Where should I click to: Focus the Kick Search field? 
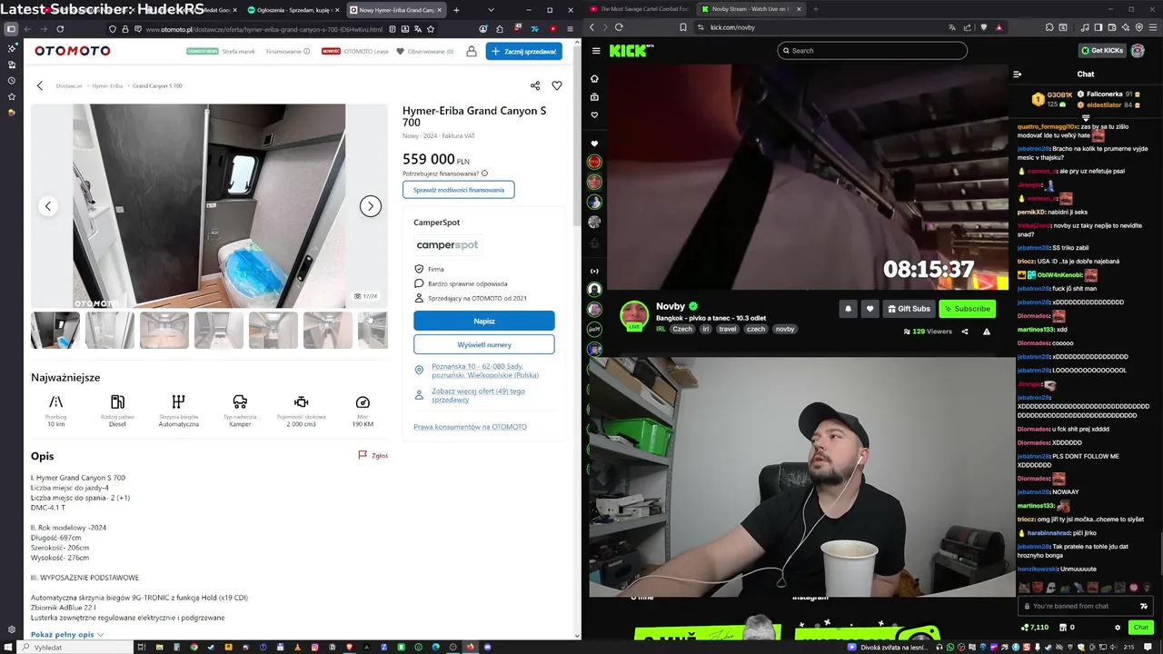tap(872, 51)
